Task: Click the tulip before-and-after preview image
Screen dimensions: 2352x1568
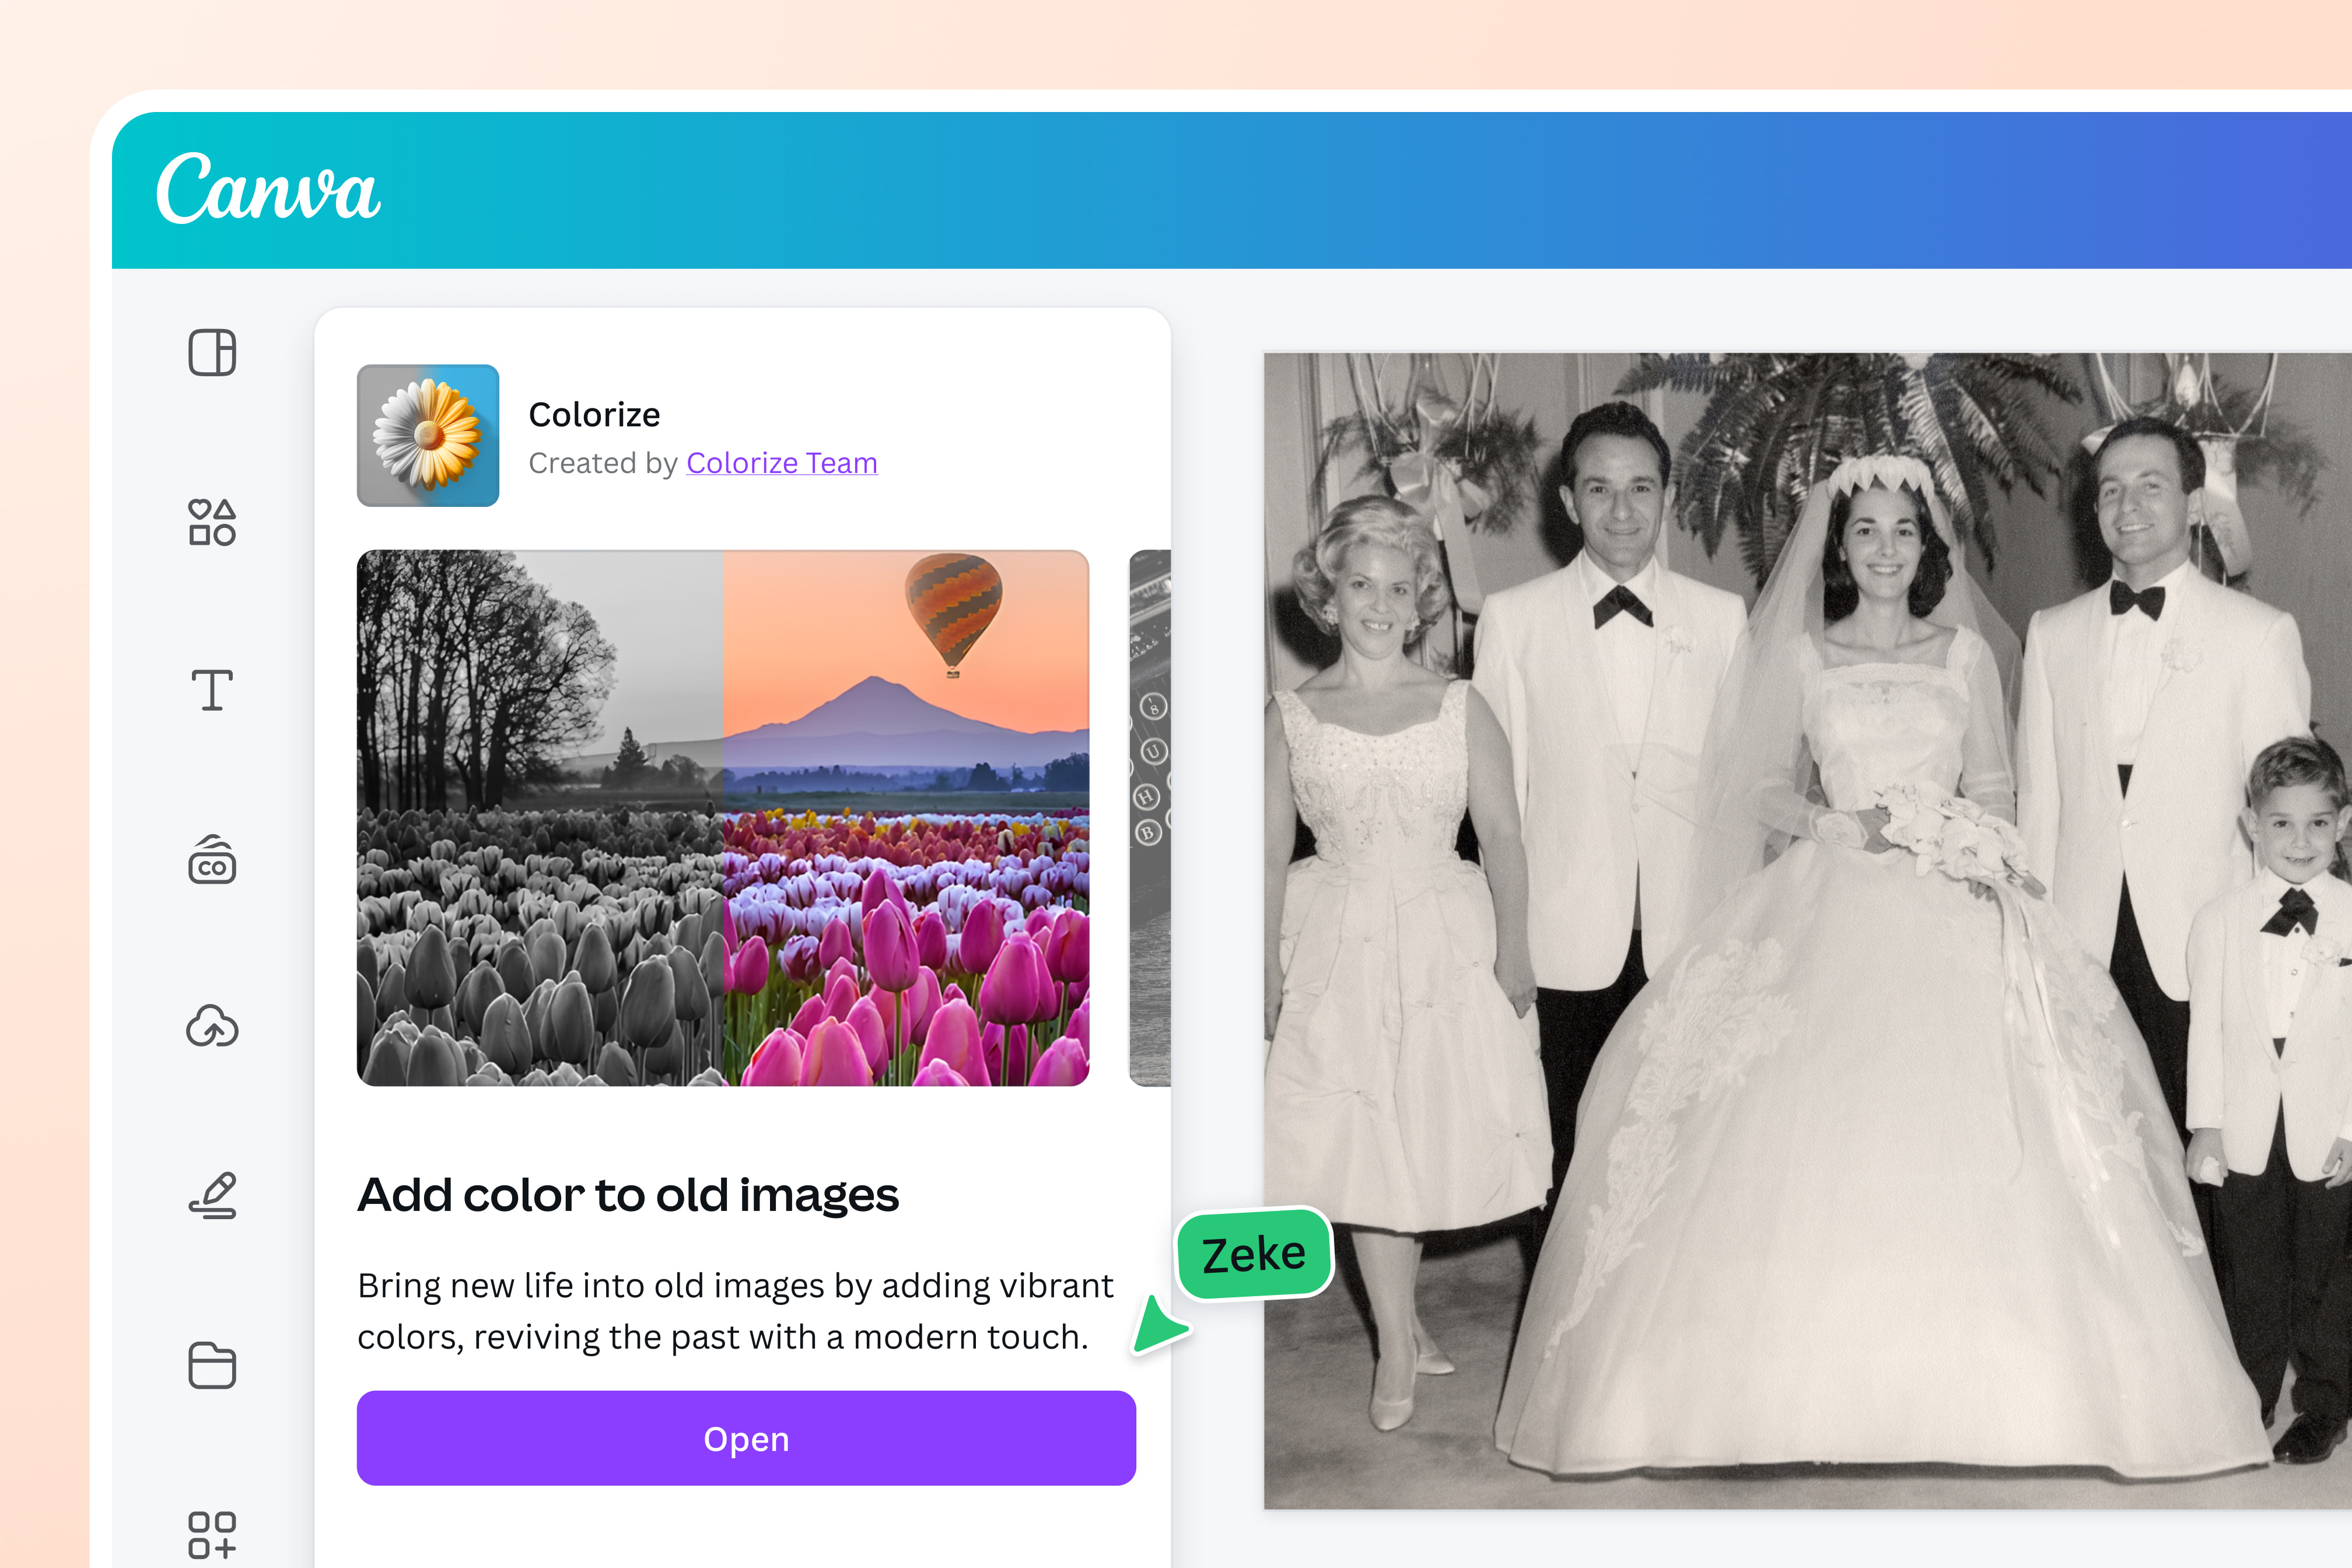Action: coord(724,817)
